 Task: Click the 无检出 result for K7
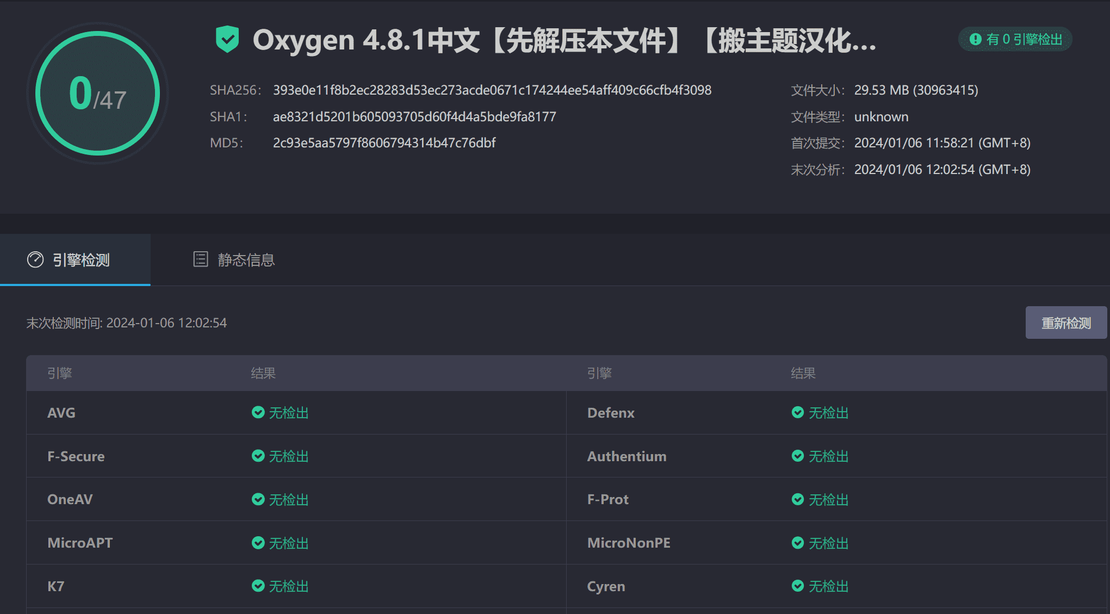(x=289, y=586)
